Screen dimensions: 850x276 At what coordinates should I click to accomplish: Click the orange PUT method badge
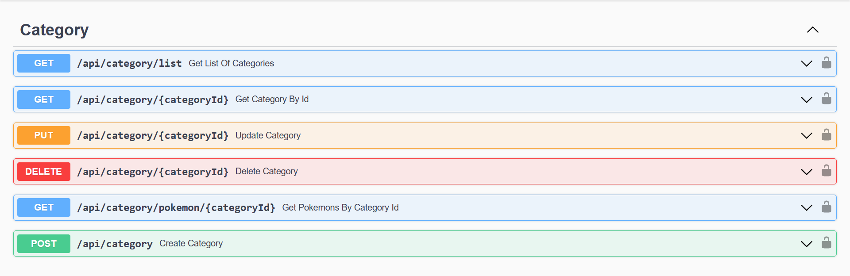click(x=44, y=135)
